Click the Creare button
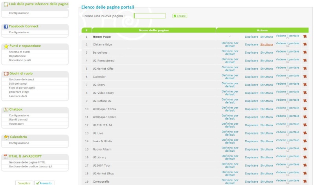The image size is (314, 185). tap(180, 16)
